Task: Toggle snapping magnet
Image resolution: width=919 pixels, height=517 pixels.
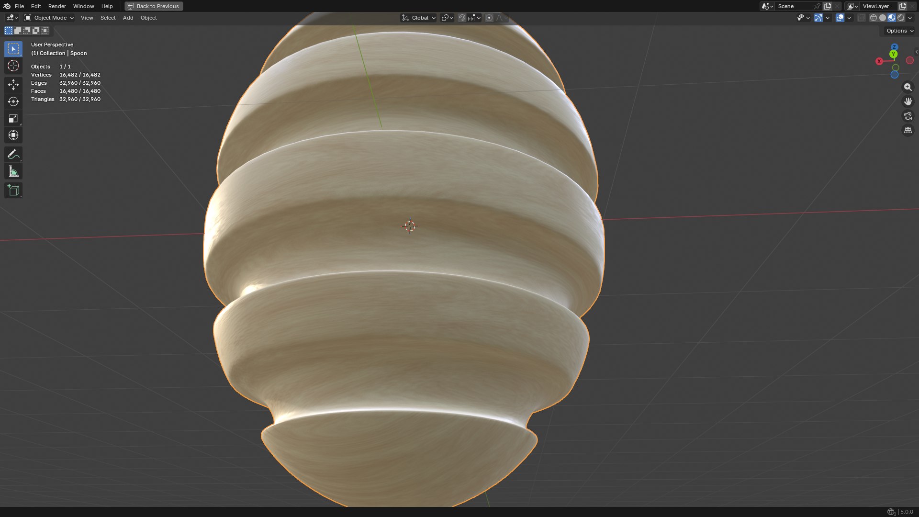Action: pyautogui.click(x=461, y=18)
